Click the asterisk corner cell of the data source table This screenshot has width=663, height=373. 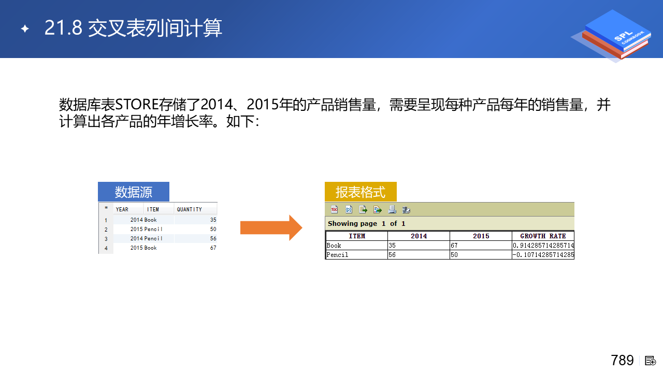(106, 209)
